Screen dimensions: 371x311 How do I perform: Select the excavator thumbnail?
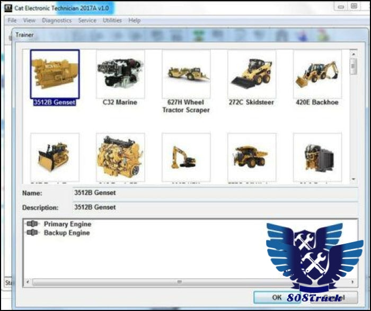[186, 157]
